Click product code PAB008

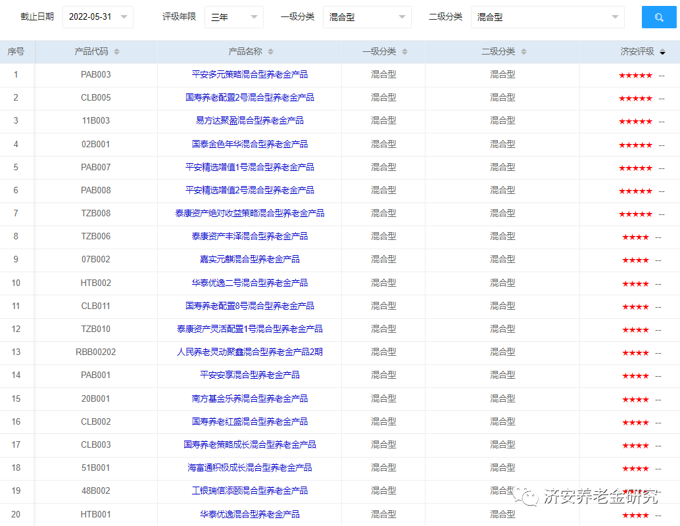click(x=96, y=190)
